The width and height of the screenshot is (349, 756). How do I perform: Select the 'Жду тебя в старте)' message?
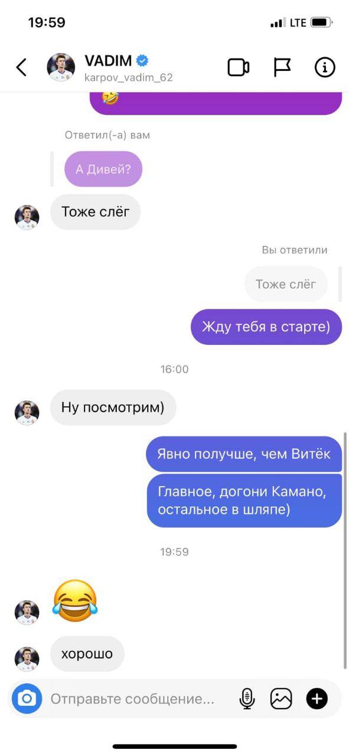coord(266,327)
